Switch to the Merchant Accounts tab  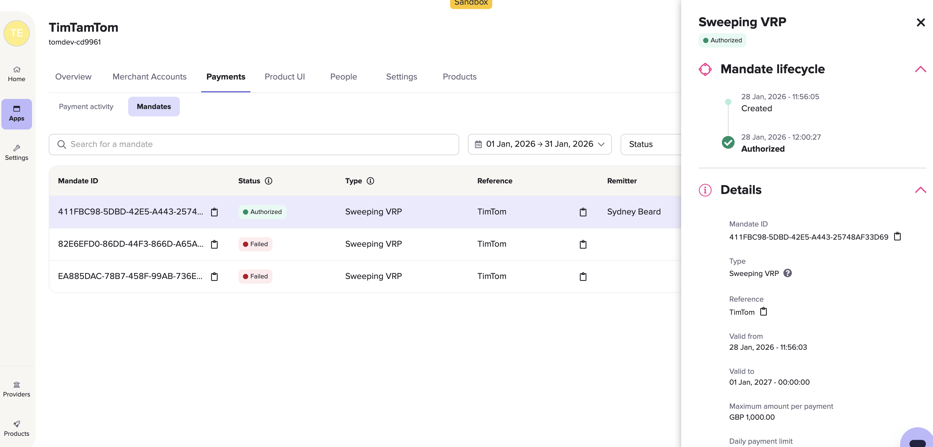pyautogui.click(x=149, y=77)
